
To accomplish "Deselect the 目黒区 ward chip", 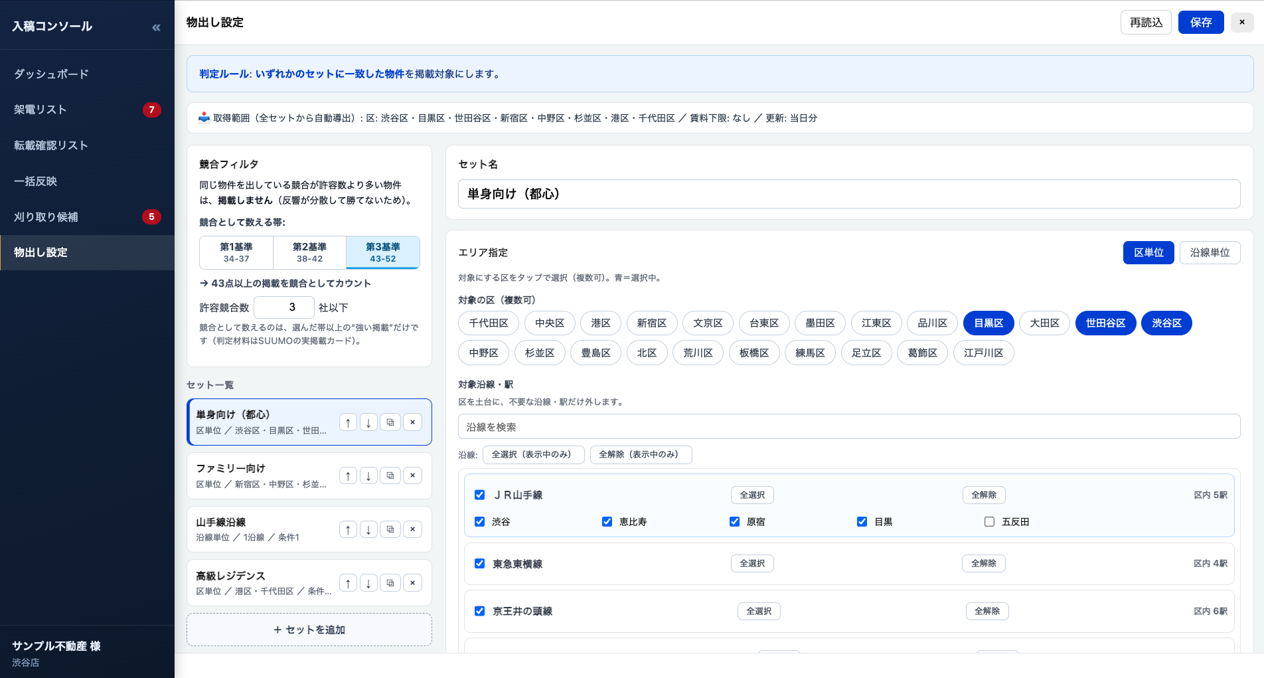I will pos(988,323).
